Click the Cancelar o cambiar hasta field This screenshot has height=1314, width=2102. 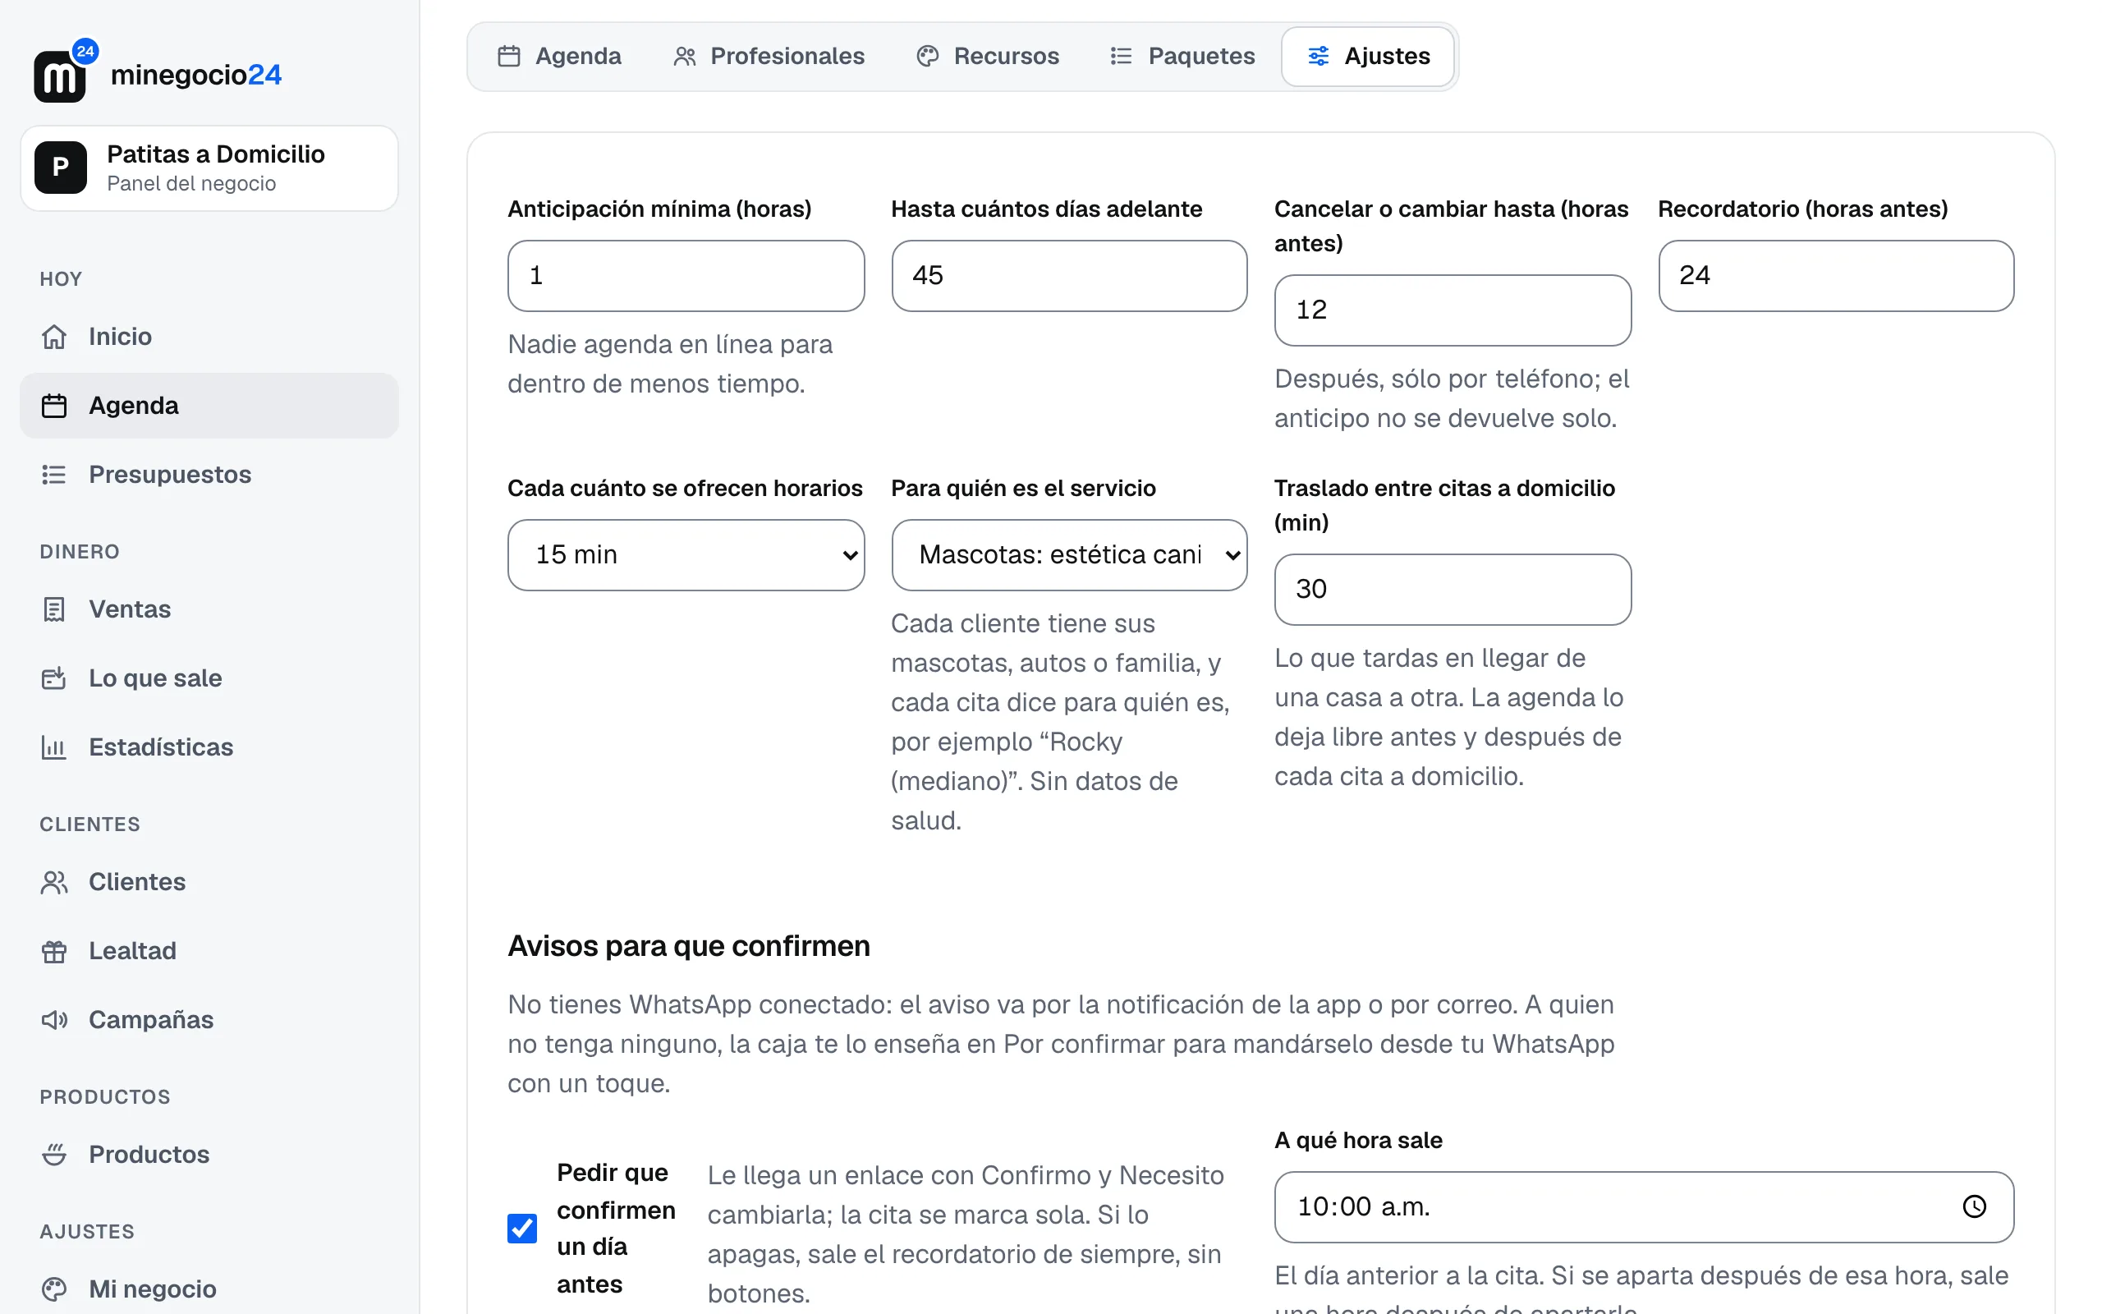1453,310
